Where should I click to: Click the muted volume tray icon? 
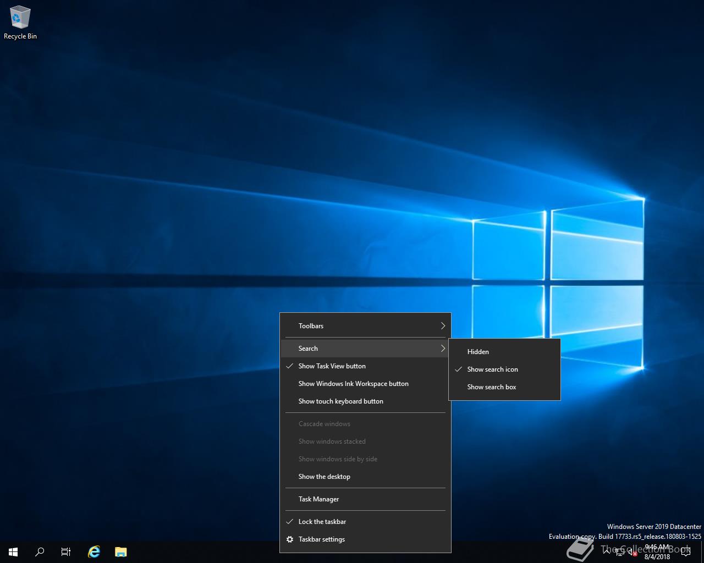(x=632, y=553)
